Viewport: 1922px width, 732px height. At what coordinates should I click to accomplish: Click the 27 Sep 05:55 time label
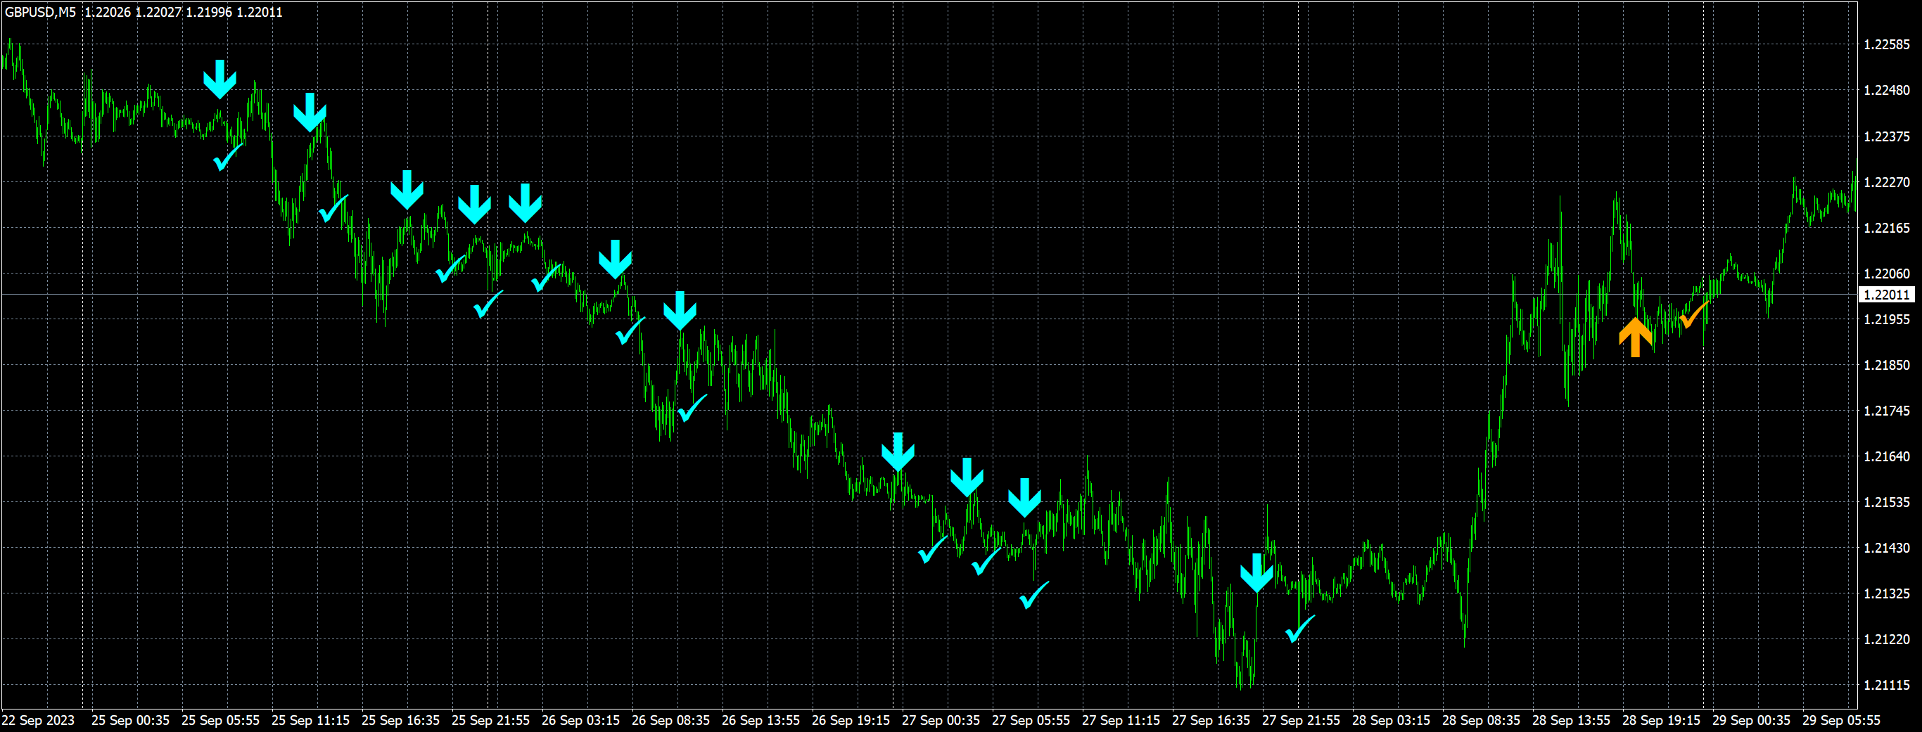pyautogui.click(x=1031, y=720)
